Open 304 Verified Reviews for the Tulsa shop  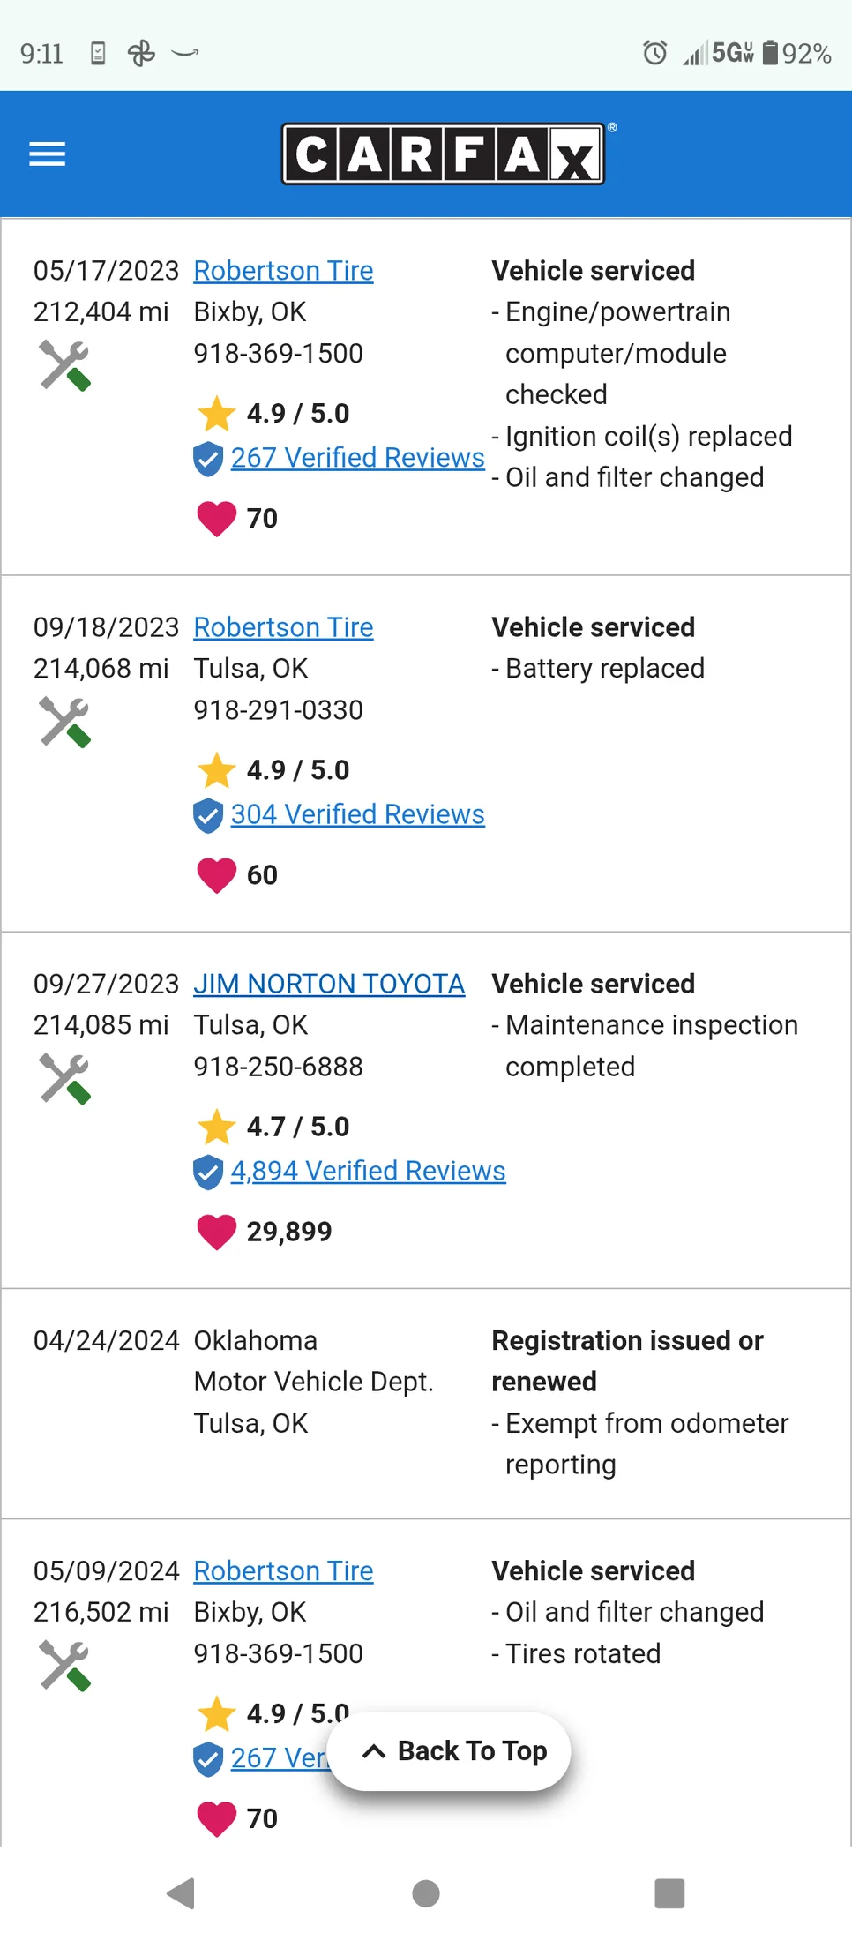357,814
